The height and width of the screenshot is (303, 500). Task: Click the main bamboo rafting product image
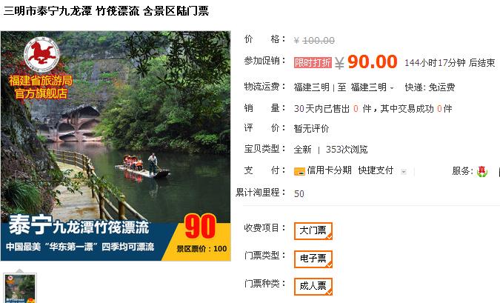click(116, 146)
